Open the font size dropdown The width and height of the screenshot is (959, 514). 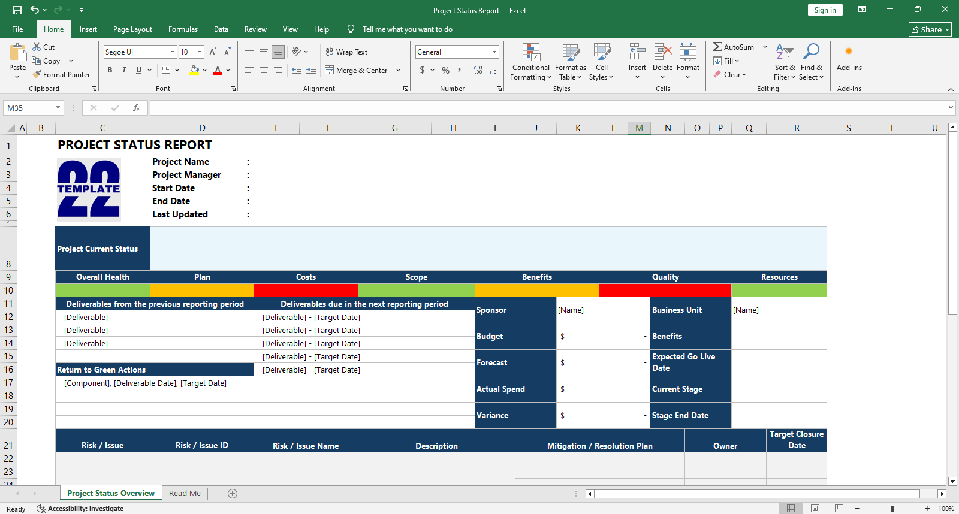(x=200, y=52)
